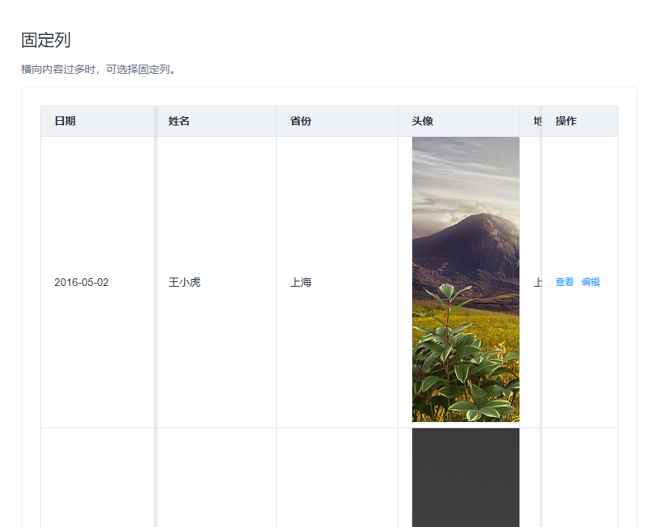Select the name cell 王小虎
This screenshot has width=670, height=527.
pos(216,282)
